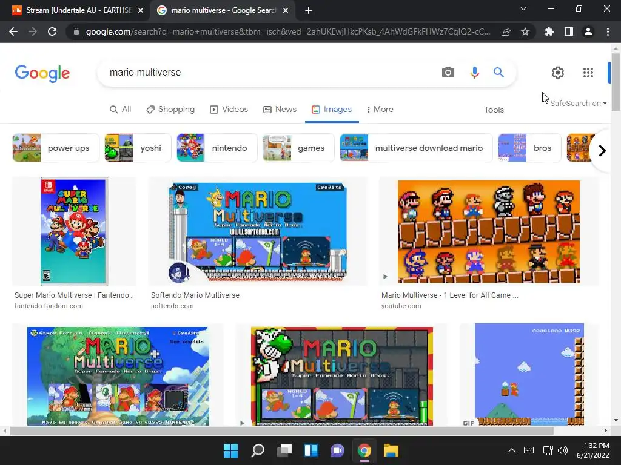The width and height of the screenshot is (621, 465).
Task: Filter by yoshi chip
Action: tap(138, 148)
